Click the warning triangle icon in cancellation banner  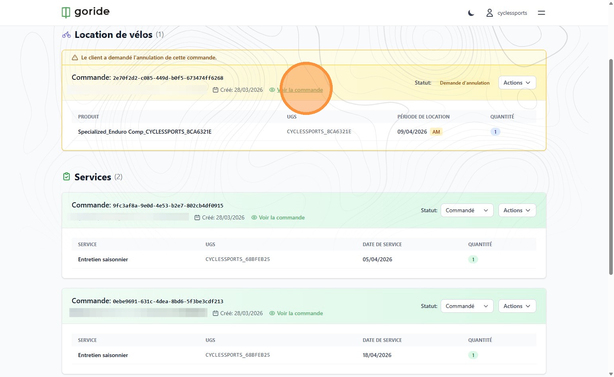(75, 58)
